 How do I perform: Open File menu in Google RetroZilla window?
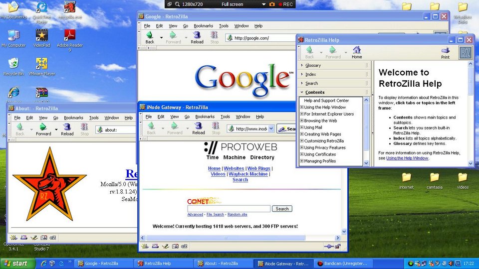click(147, 26)
